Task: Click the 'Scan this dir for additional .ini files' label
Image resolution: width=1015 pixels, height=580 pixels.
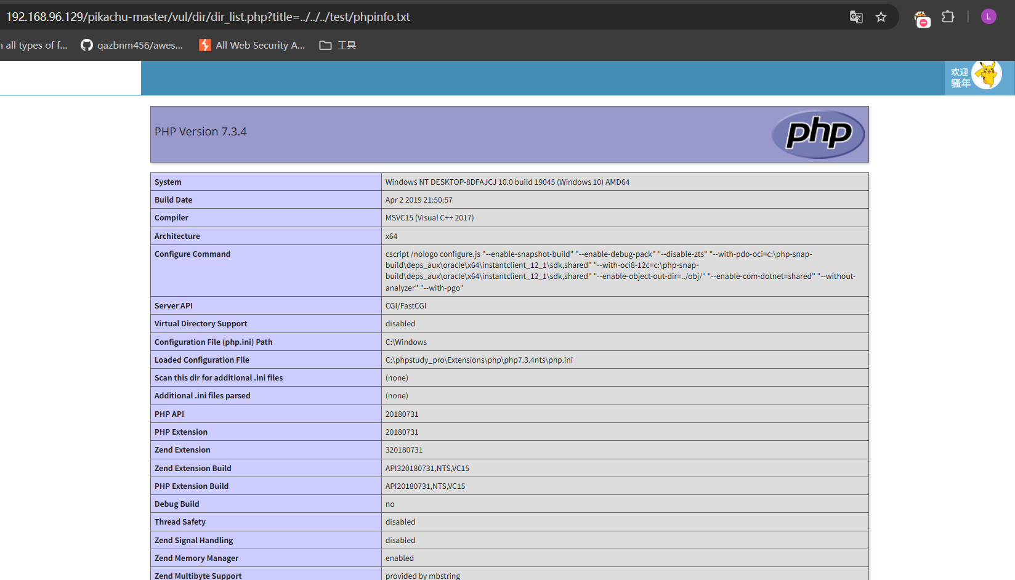Action: pos(219,378)
